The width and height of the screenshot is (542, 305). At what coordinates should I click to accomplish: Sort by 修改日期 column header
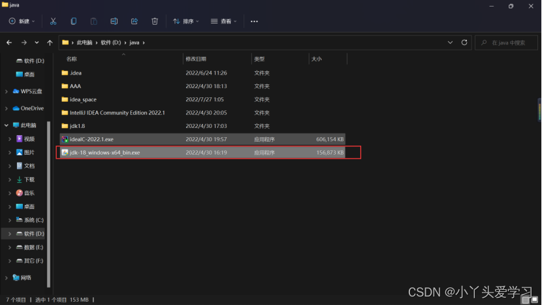click(196, 59)
